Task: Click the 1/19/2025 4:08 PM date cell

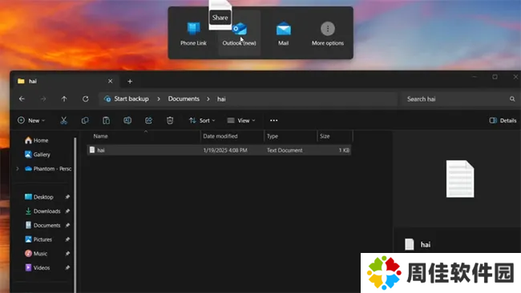Action: click(225, 151)
